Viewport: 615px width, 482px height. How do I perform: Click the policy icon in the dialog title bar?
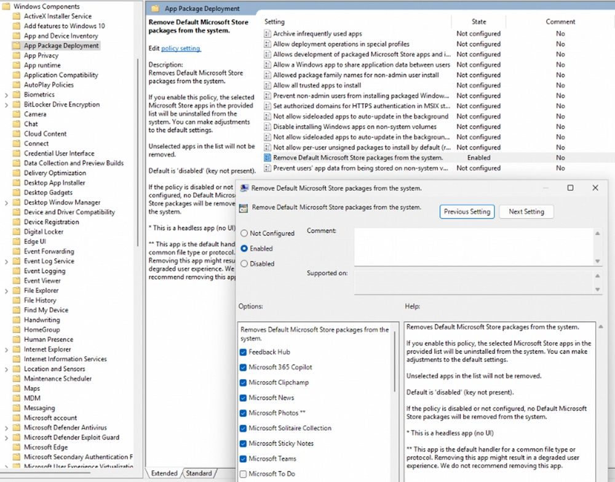[x=245, y=189]
